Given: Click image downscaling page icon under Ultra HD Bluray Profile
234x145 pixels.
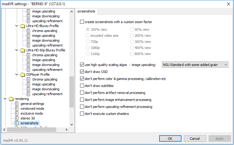Looking at the screenshot, I should 28,40.
